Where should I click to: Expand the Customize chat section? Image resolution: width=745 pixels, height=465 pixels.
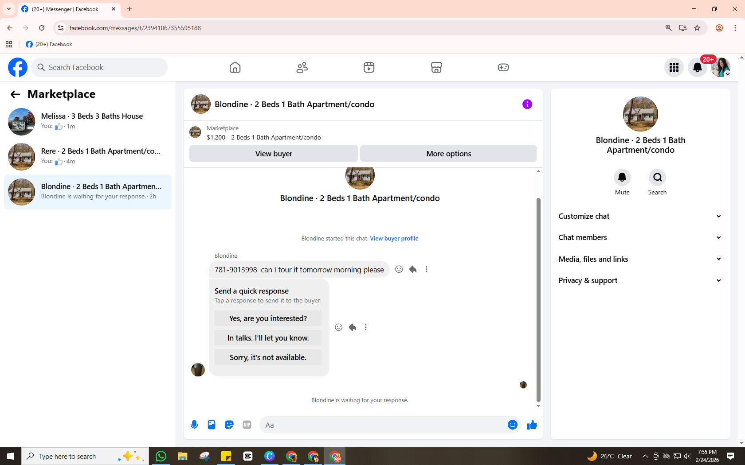point(640,216)
